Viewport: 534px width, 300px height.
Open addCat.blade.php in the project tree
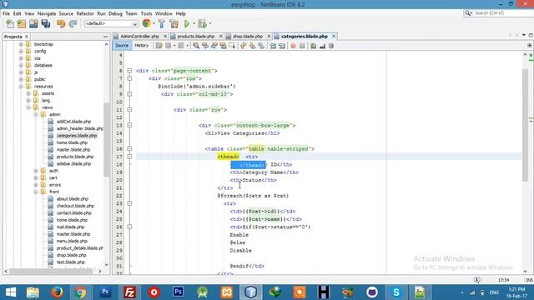(73, 122)
